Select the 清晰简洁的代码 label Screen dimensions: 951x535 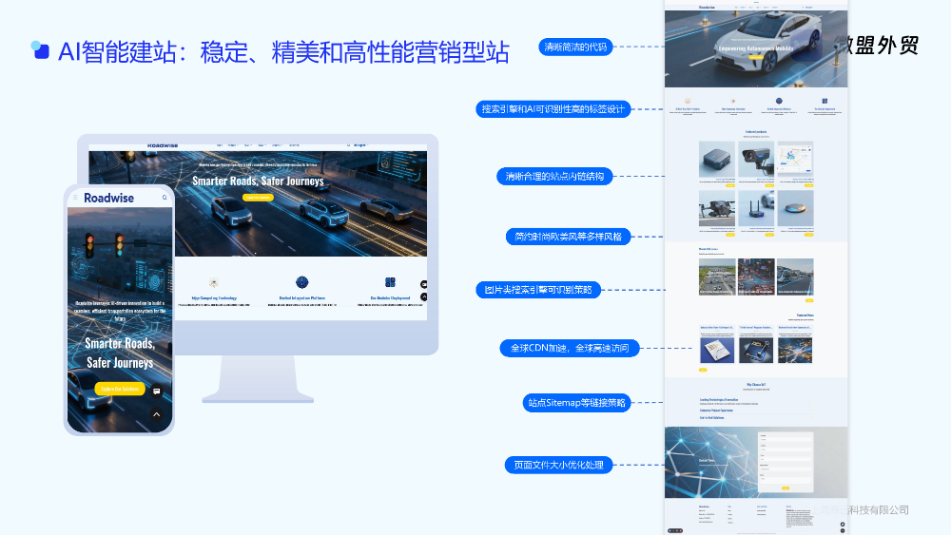575,47
